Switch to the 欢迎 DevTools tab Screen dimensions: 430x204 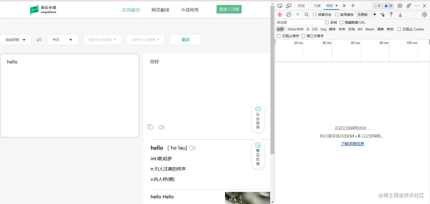301,6
